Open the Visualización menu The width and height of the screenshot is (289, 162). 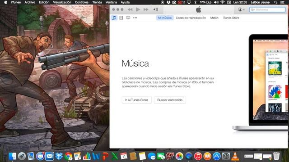click(62, 2)
